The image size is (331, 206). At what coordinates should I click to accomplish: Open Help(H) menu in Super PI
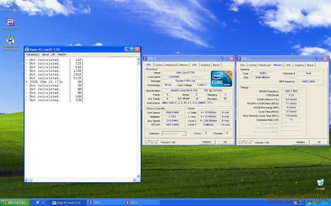click(62, 55)
